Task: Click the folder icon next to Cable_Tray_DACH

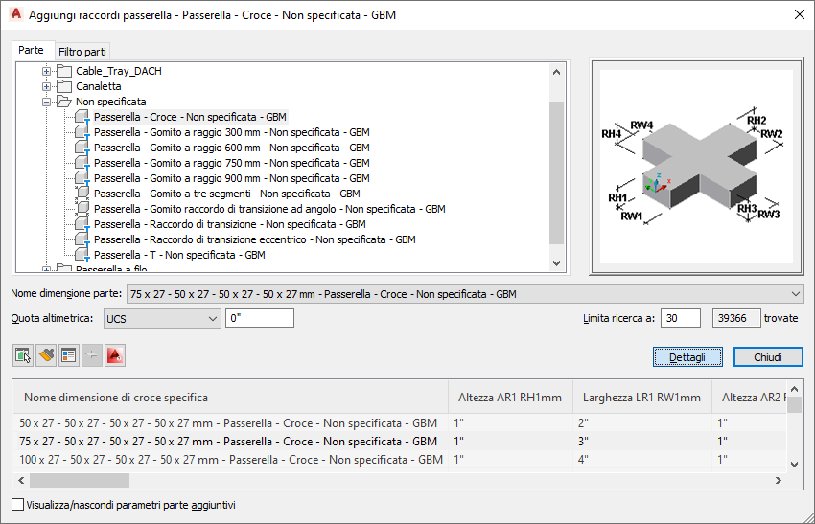Action: pyautogui.click(x=64, y=71)
